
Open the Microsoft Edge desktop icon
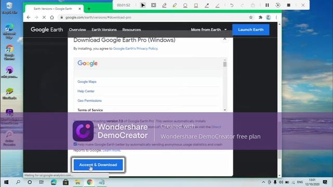click(x=9, y=31)
